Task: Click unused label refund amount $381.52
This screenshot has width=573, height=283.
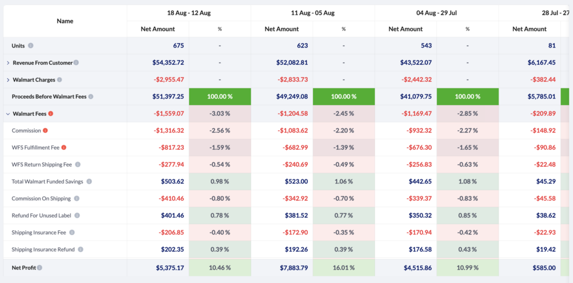Action: tap(297, 215)
